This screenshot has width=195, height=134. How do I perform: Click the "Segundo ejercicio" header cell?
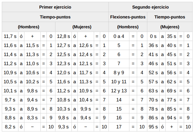click(151, 7)
